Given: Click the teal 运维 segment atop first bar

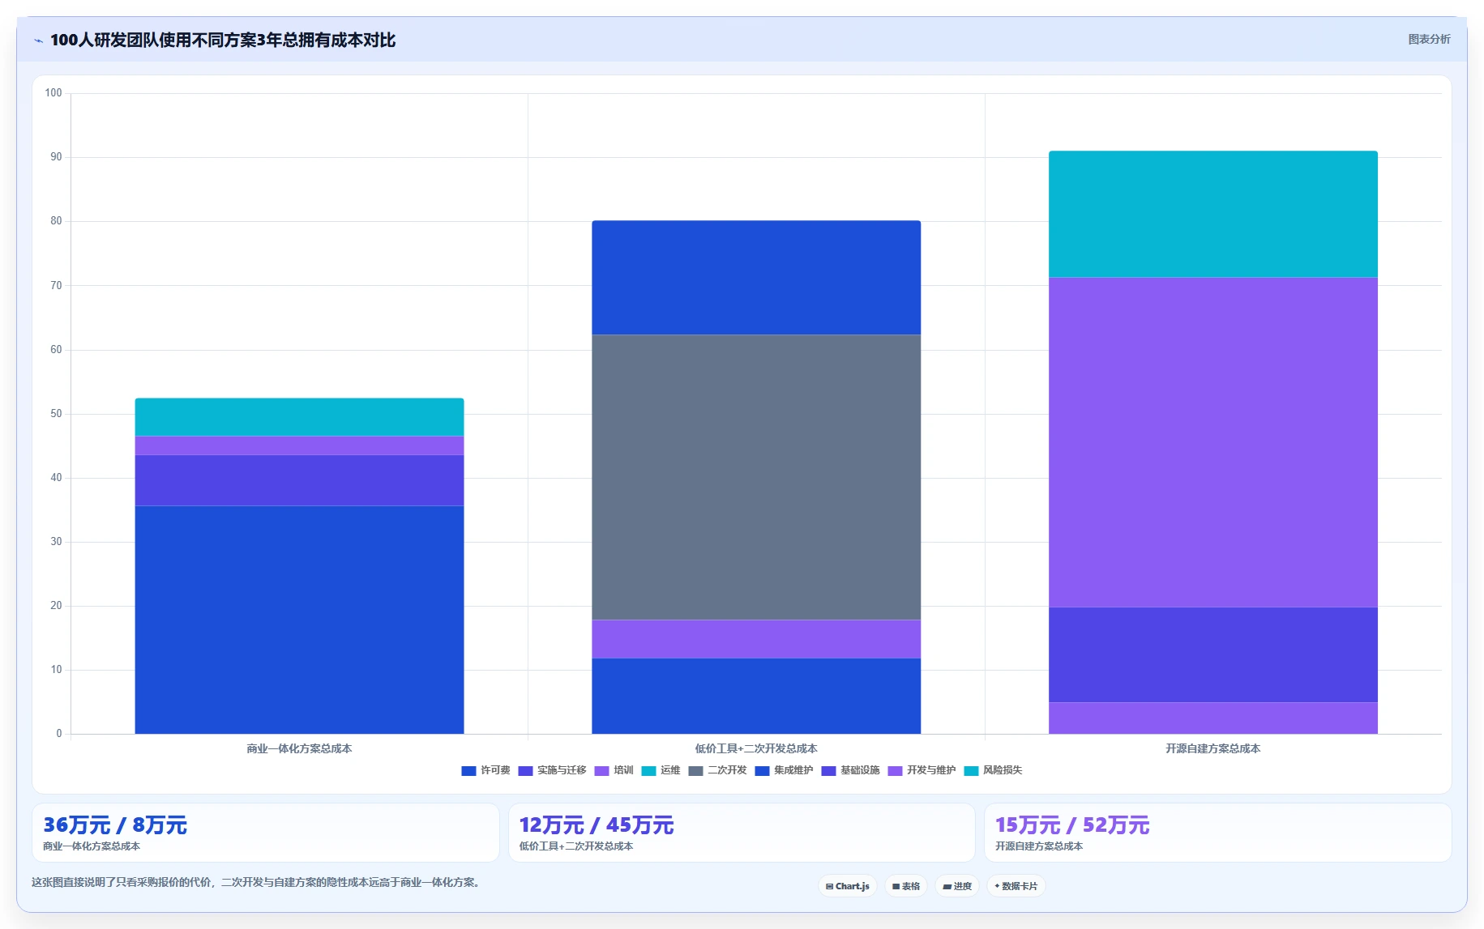Looking at the screenshot, I should (x=299, y=417).
